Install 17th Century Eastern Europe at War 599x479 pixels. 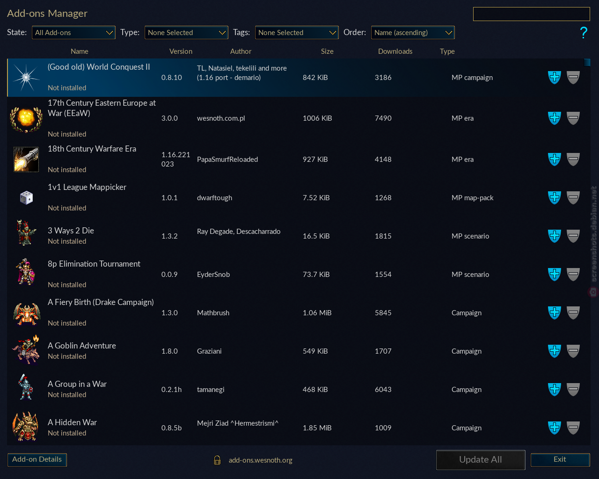555,118
